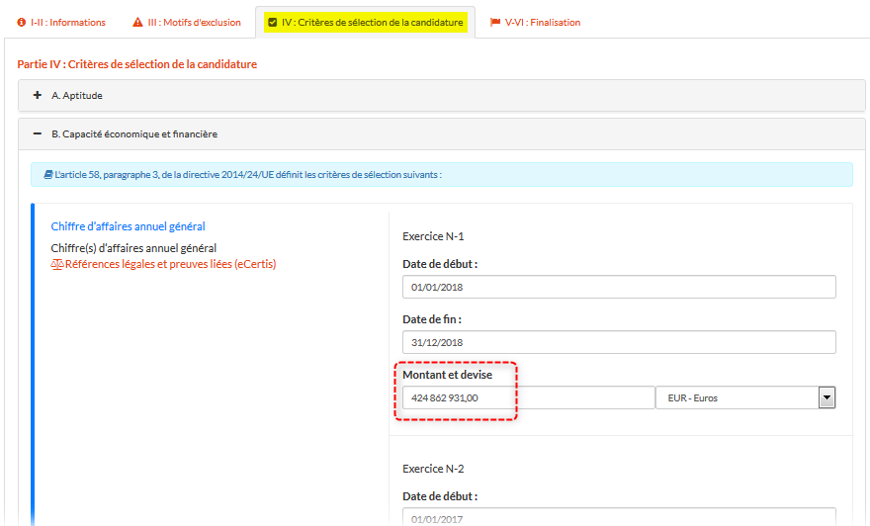Click the info circle icon on I-II tab

[x=22, y=23]
